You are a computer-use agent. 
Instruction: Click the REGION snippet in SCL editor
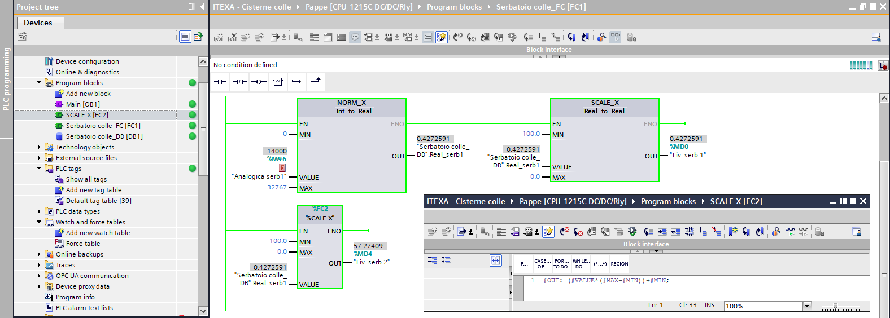(x=619, y=264)
